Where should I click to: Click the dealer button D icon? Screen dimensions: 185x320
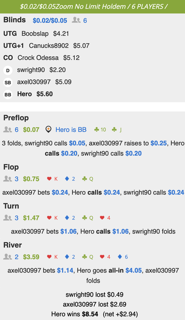click(8, 70)
